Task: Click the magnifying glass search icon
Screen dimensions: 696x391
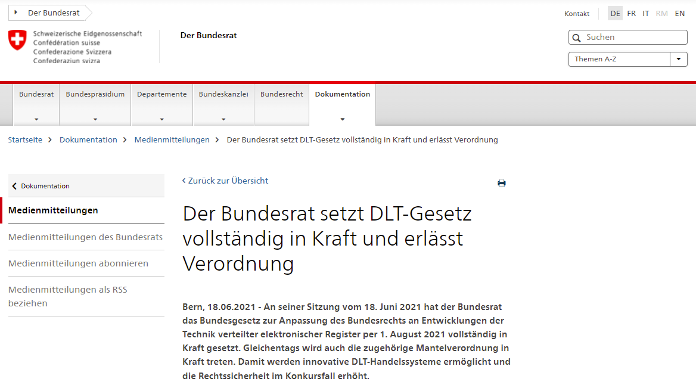Action: point(576,38)
